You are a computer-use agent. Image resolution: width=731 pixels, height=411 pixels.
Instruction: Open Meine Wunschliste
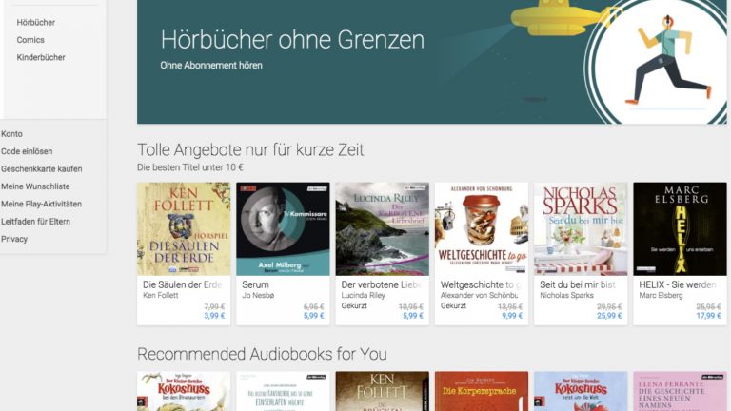35,186
